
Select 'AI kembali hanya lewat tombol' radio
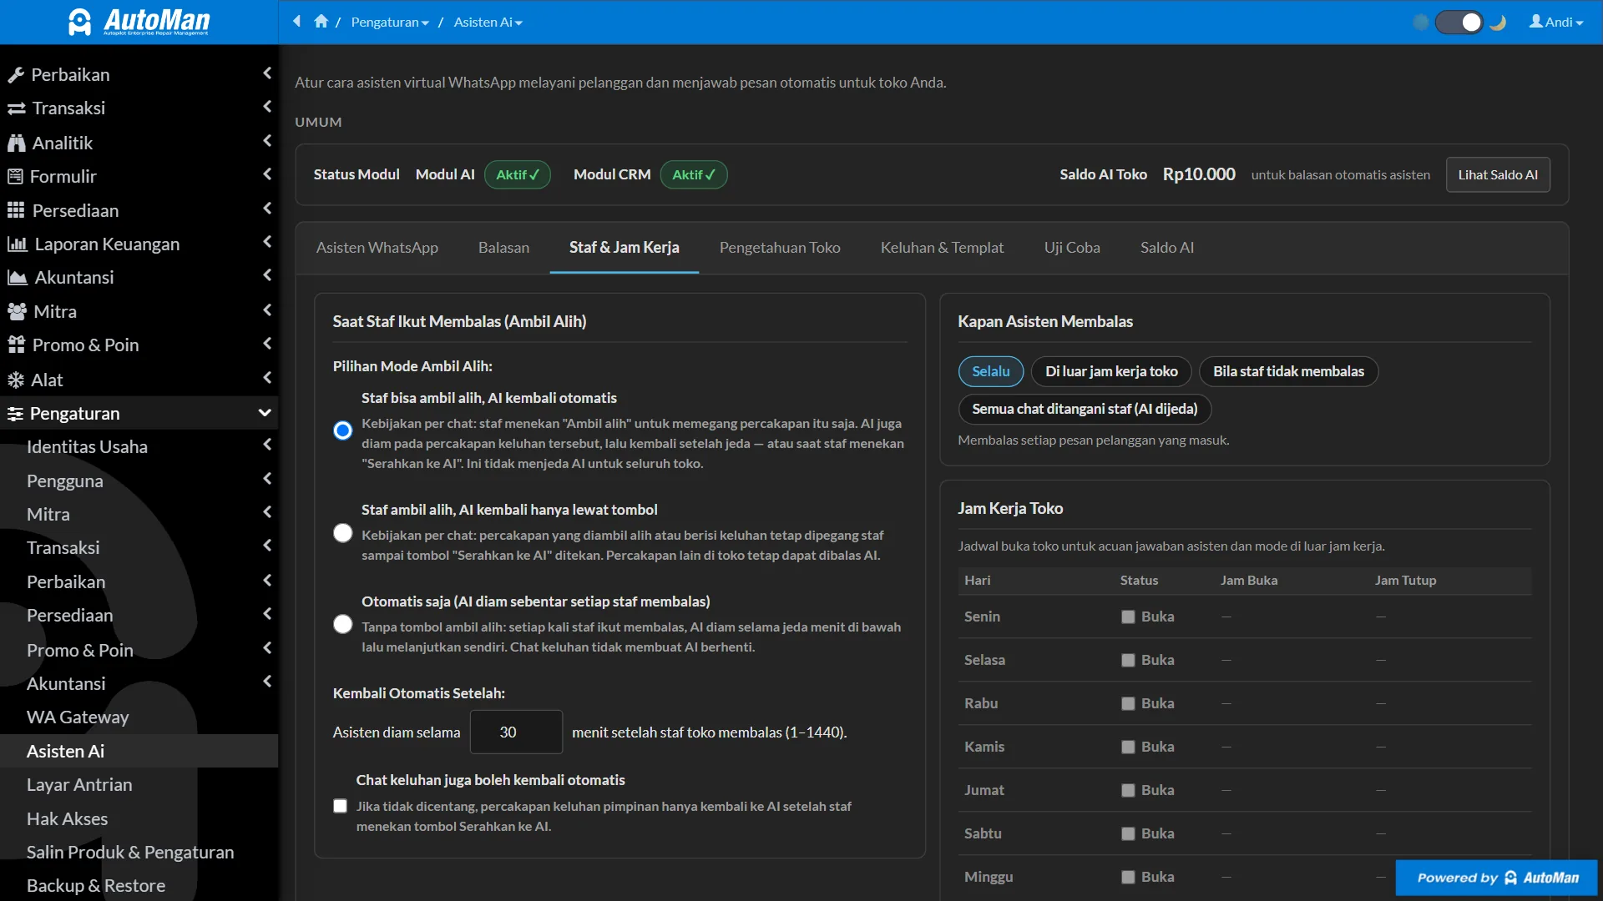(x=342, y=533)
